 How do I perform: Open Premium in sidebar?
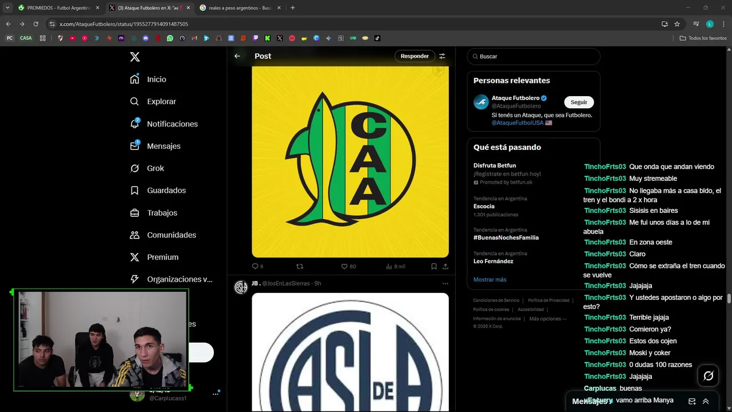pos(154,257)
